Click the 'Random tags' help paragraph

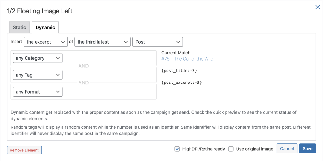[x=161, y=130]
